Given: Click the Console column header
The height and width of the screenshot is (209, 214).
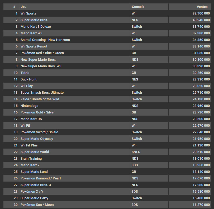Looking at the screenshot, I should (x=138, y=7).
